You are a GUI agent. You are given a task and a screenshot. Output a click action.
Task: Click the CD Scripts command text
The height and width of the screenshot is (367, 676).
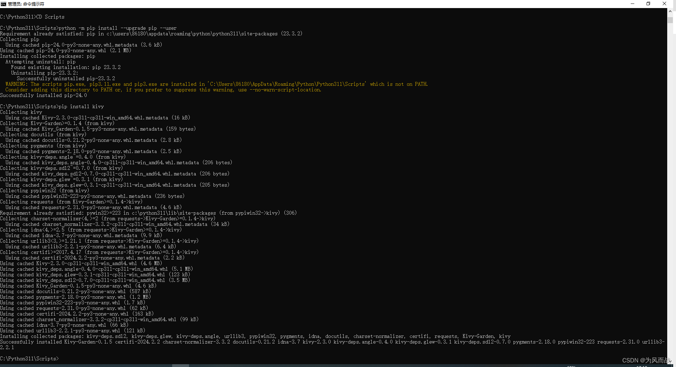tap(51, 16)
